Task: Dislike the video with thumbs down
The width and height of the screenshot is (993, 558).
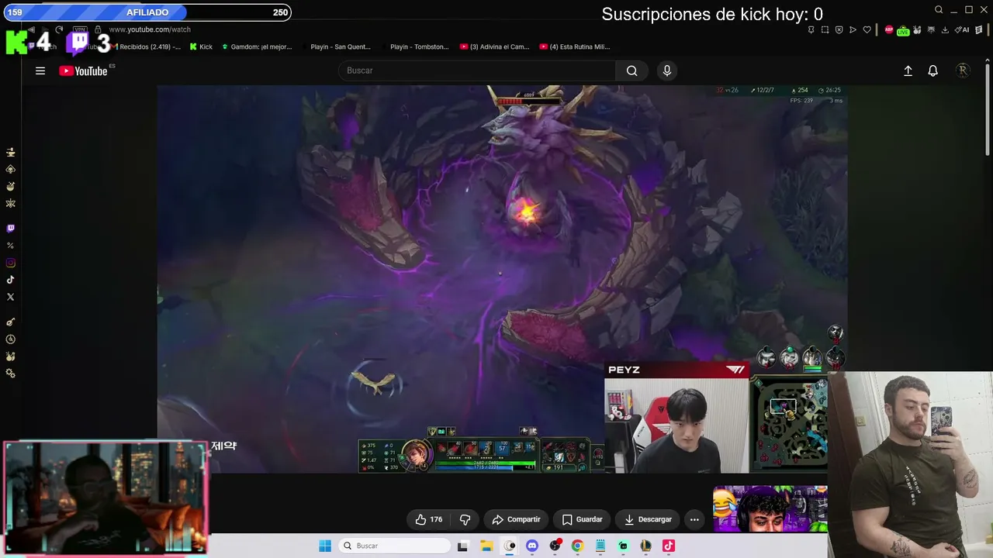Action: click(465, 519)
